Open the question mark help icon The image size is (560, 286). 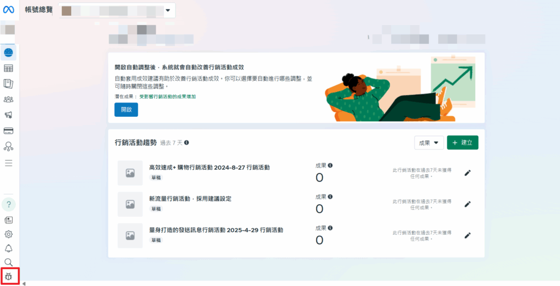(x=9, y=204)
